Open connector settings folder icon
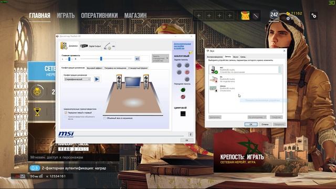The height and width of the screenshot is (189, 336). click(191, 52)
